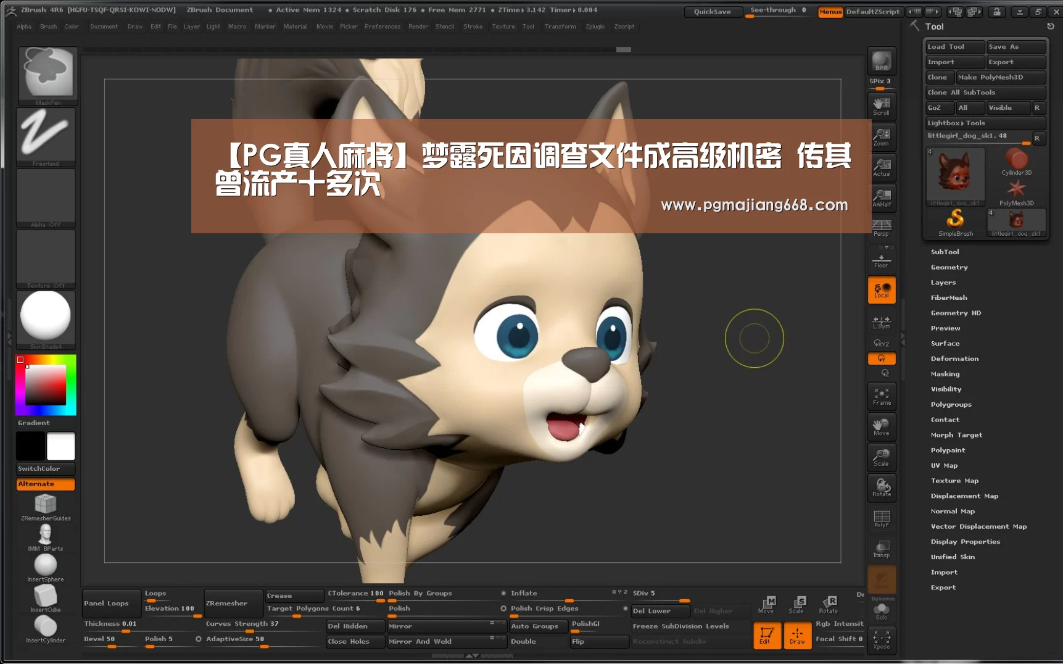This screenshot has width=1063, height=664.
Task: Pick a color in the color picker square
Action: [x=46, y=384]
